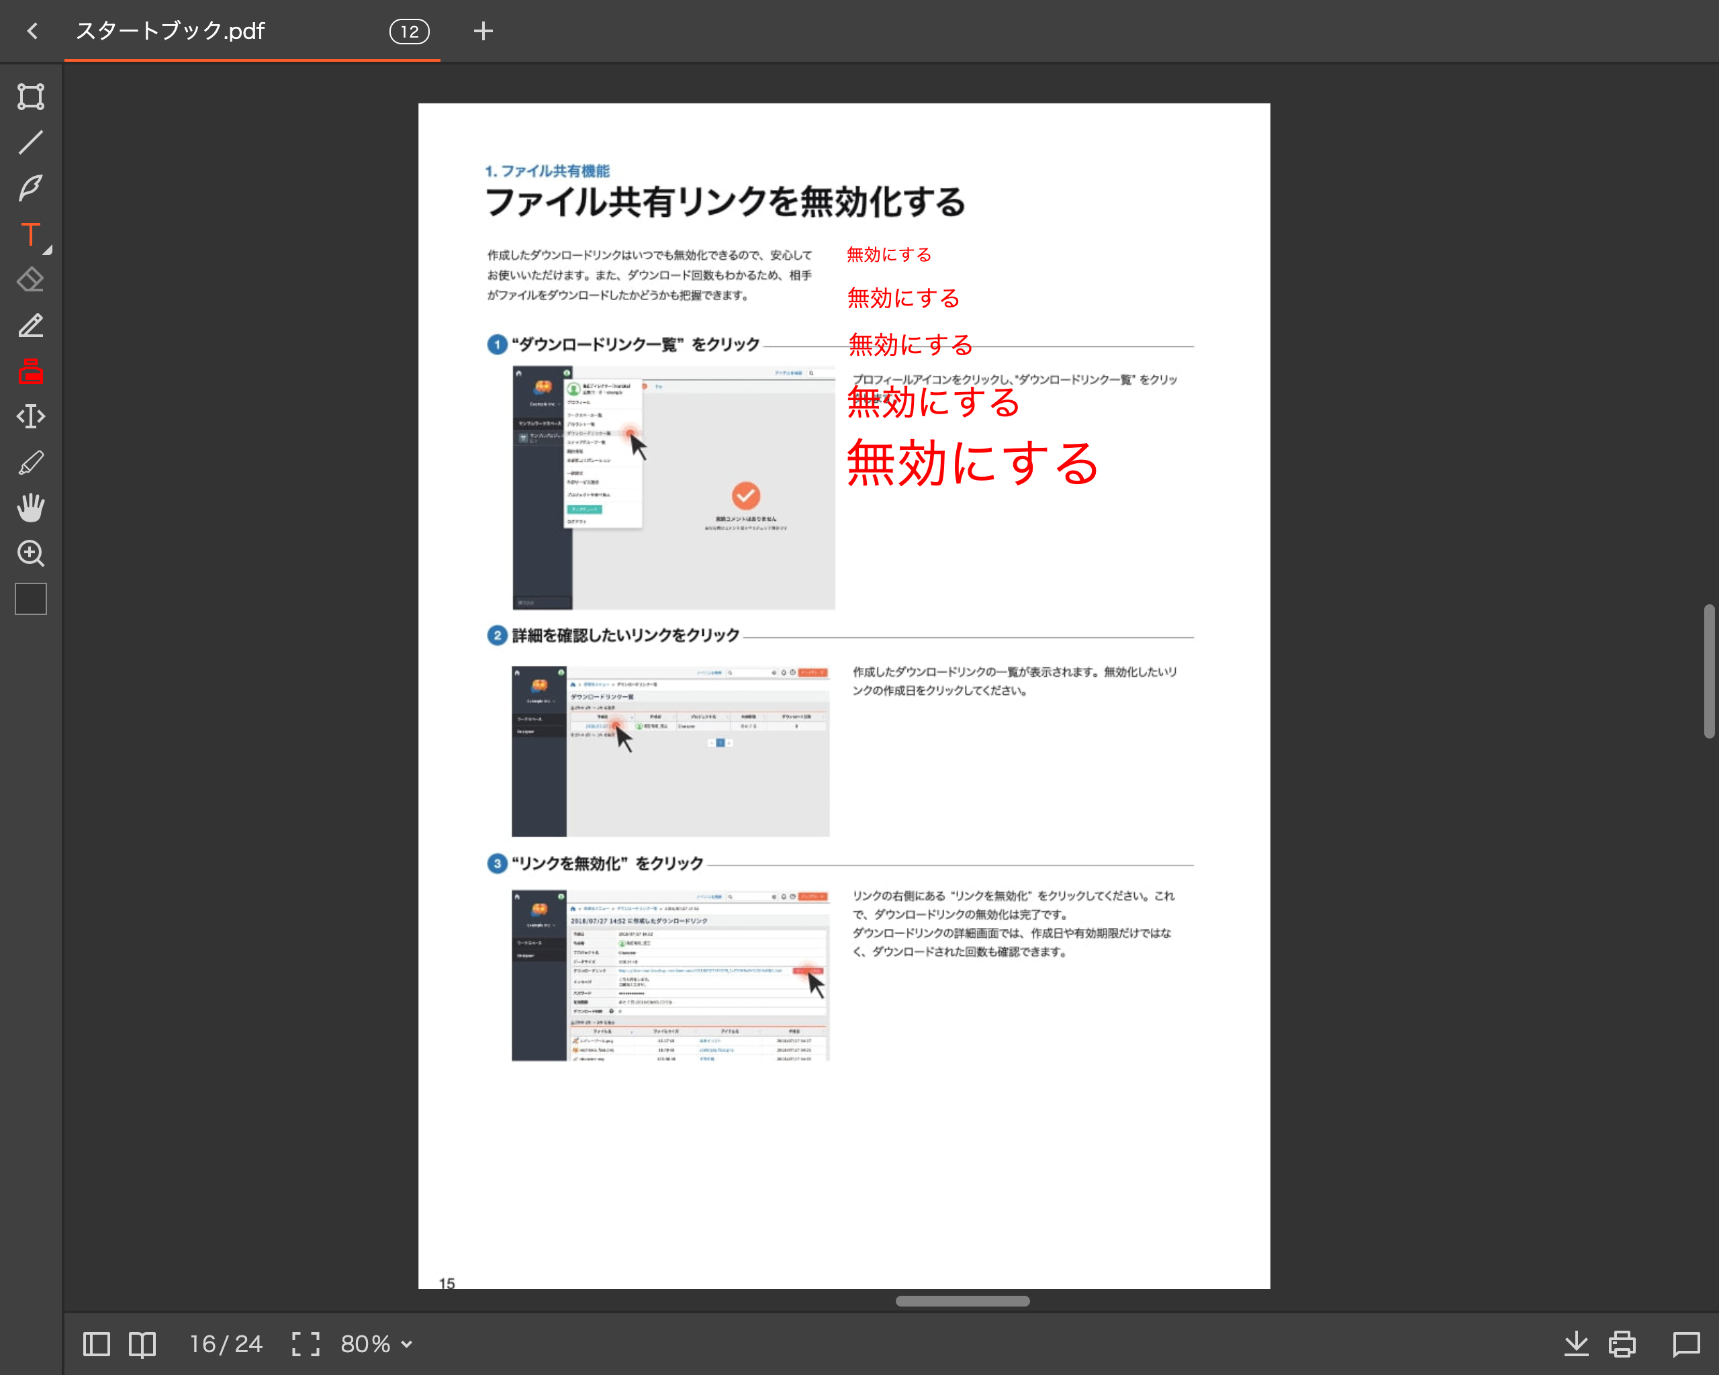This screenshot has width=1719, height=1375.
Task: Toggle two-page book view
Action: coord(143,1344)
